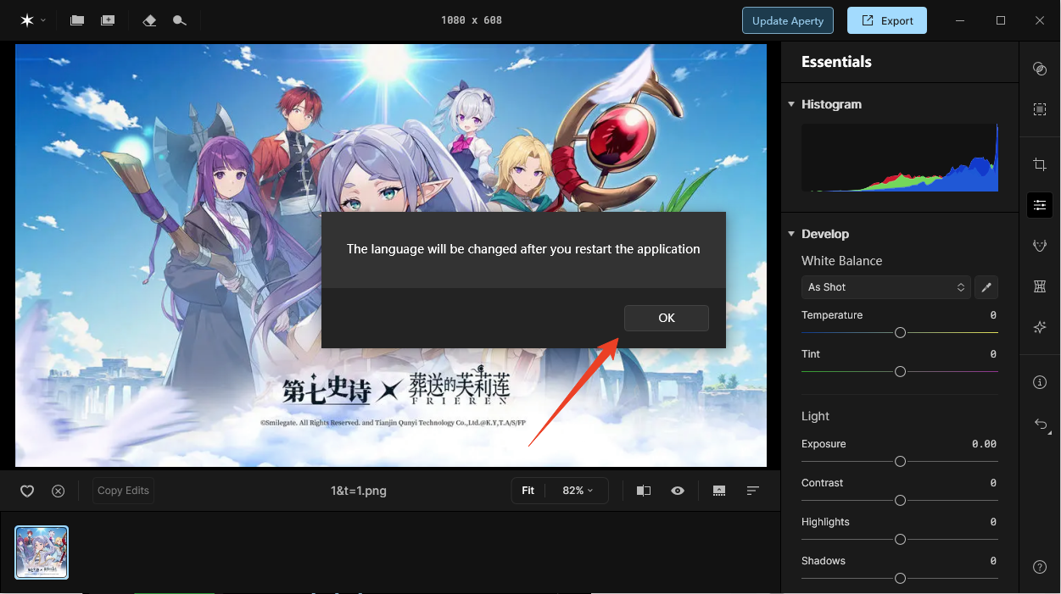The height and width of the screenshot is (594, 1061).
Task: Open the help question mark icon
Action: click(x=1040, y=567)
